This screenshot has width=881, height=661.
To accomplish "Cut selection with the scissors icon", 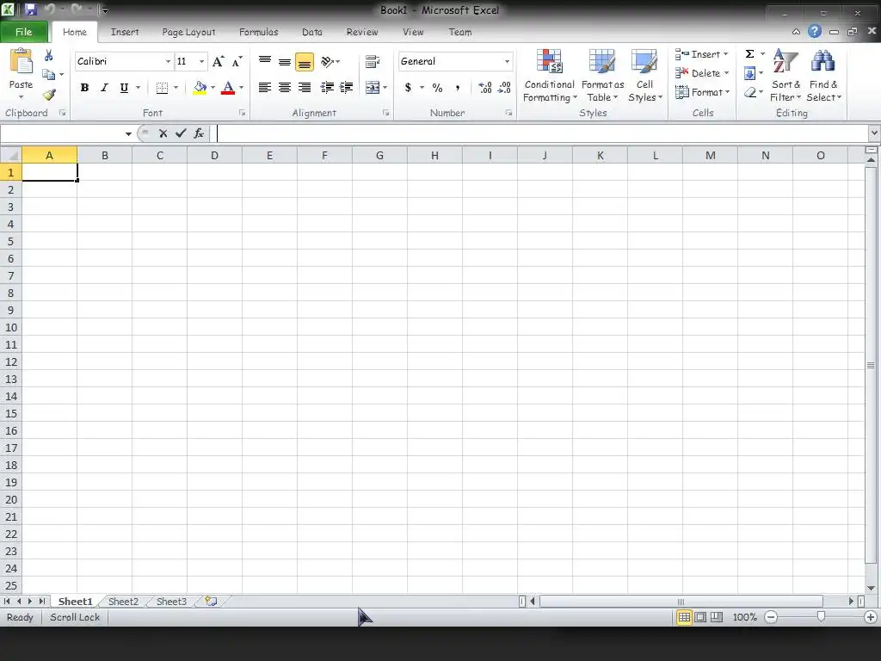I will 49,55.
